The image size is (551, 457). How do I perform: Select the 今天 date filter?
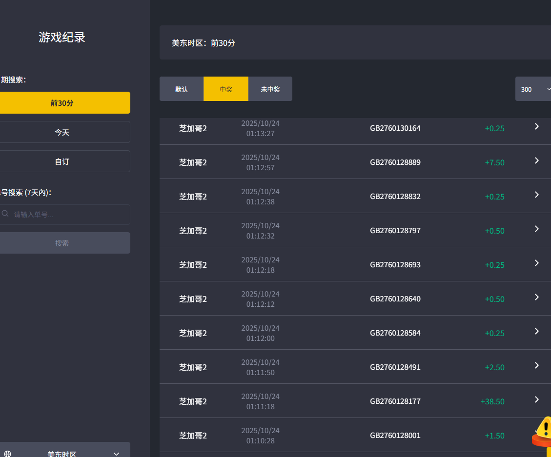[x=62, y=132]
